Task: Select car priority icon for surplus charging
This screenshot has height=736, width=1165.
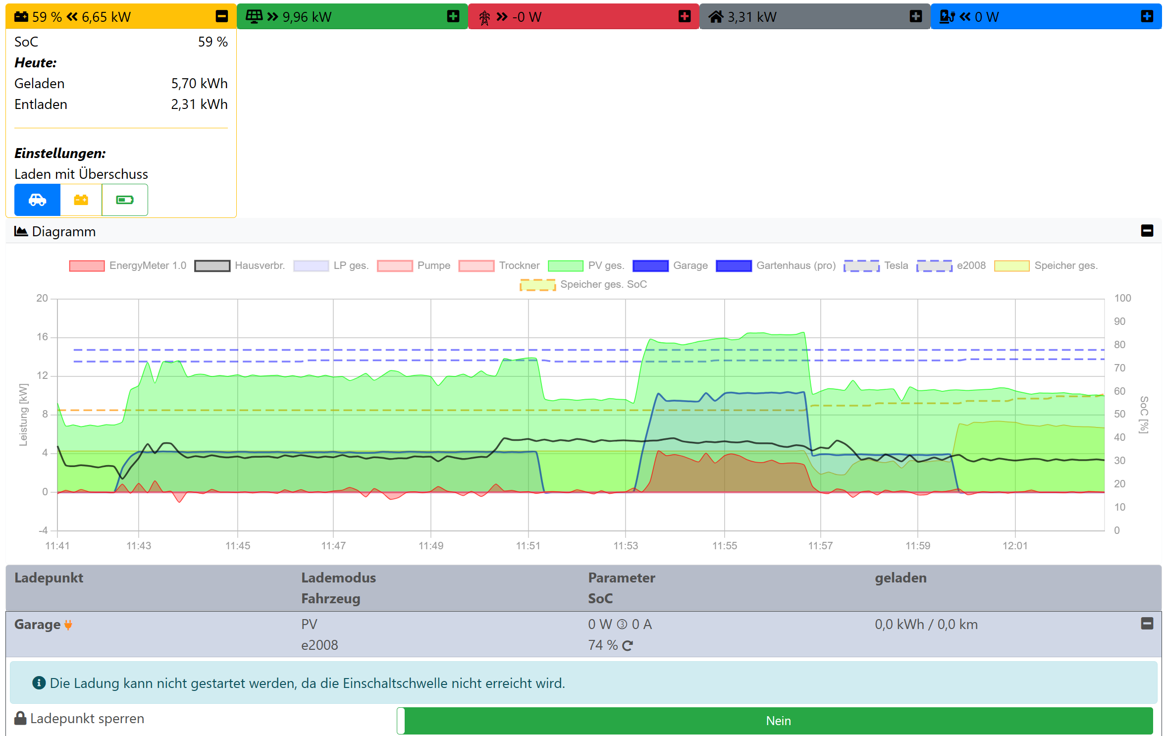Action: (37, 200)
